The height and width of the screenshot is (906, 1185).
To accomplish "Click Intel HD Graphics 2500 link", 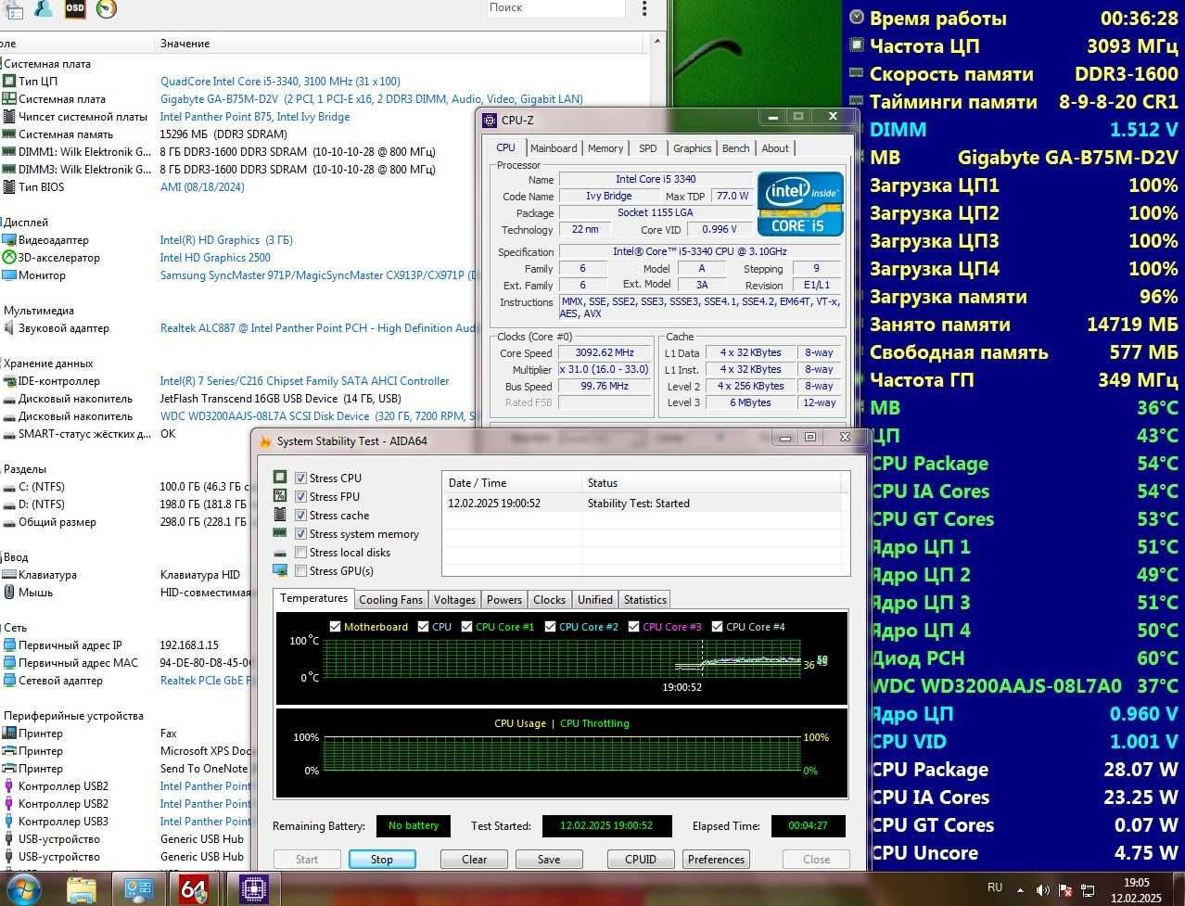I will [x=215, y=258].
